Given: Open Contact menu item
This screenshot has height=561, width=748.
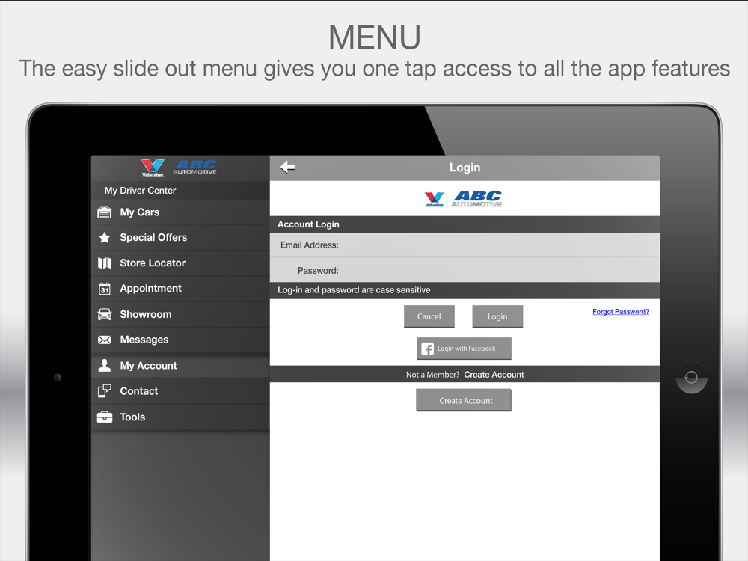Looking at the screenshot, I should 180,391.
